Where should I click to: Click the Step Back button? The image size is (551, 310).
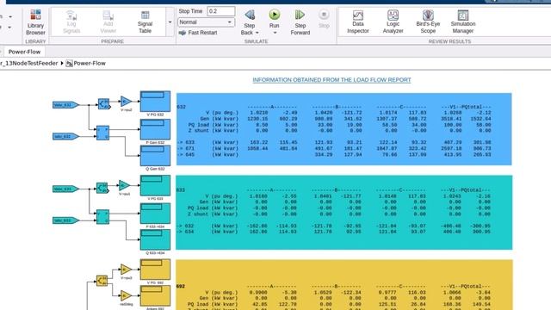(x=250, y=18)
